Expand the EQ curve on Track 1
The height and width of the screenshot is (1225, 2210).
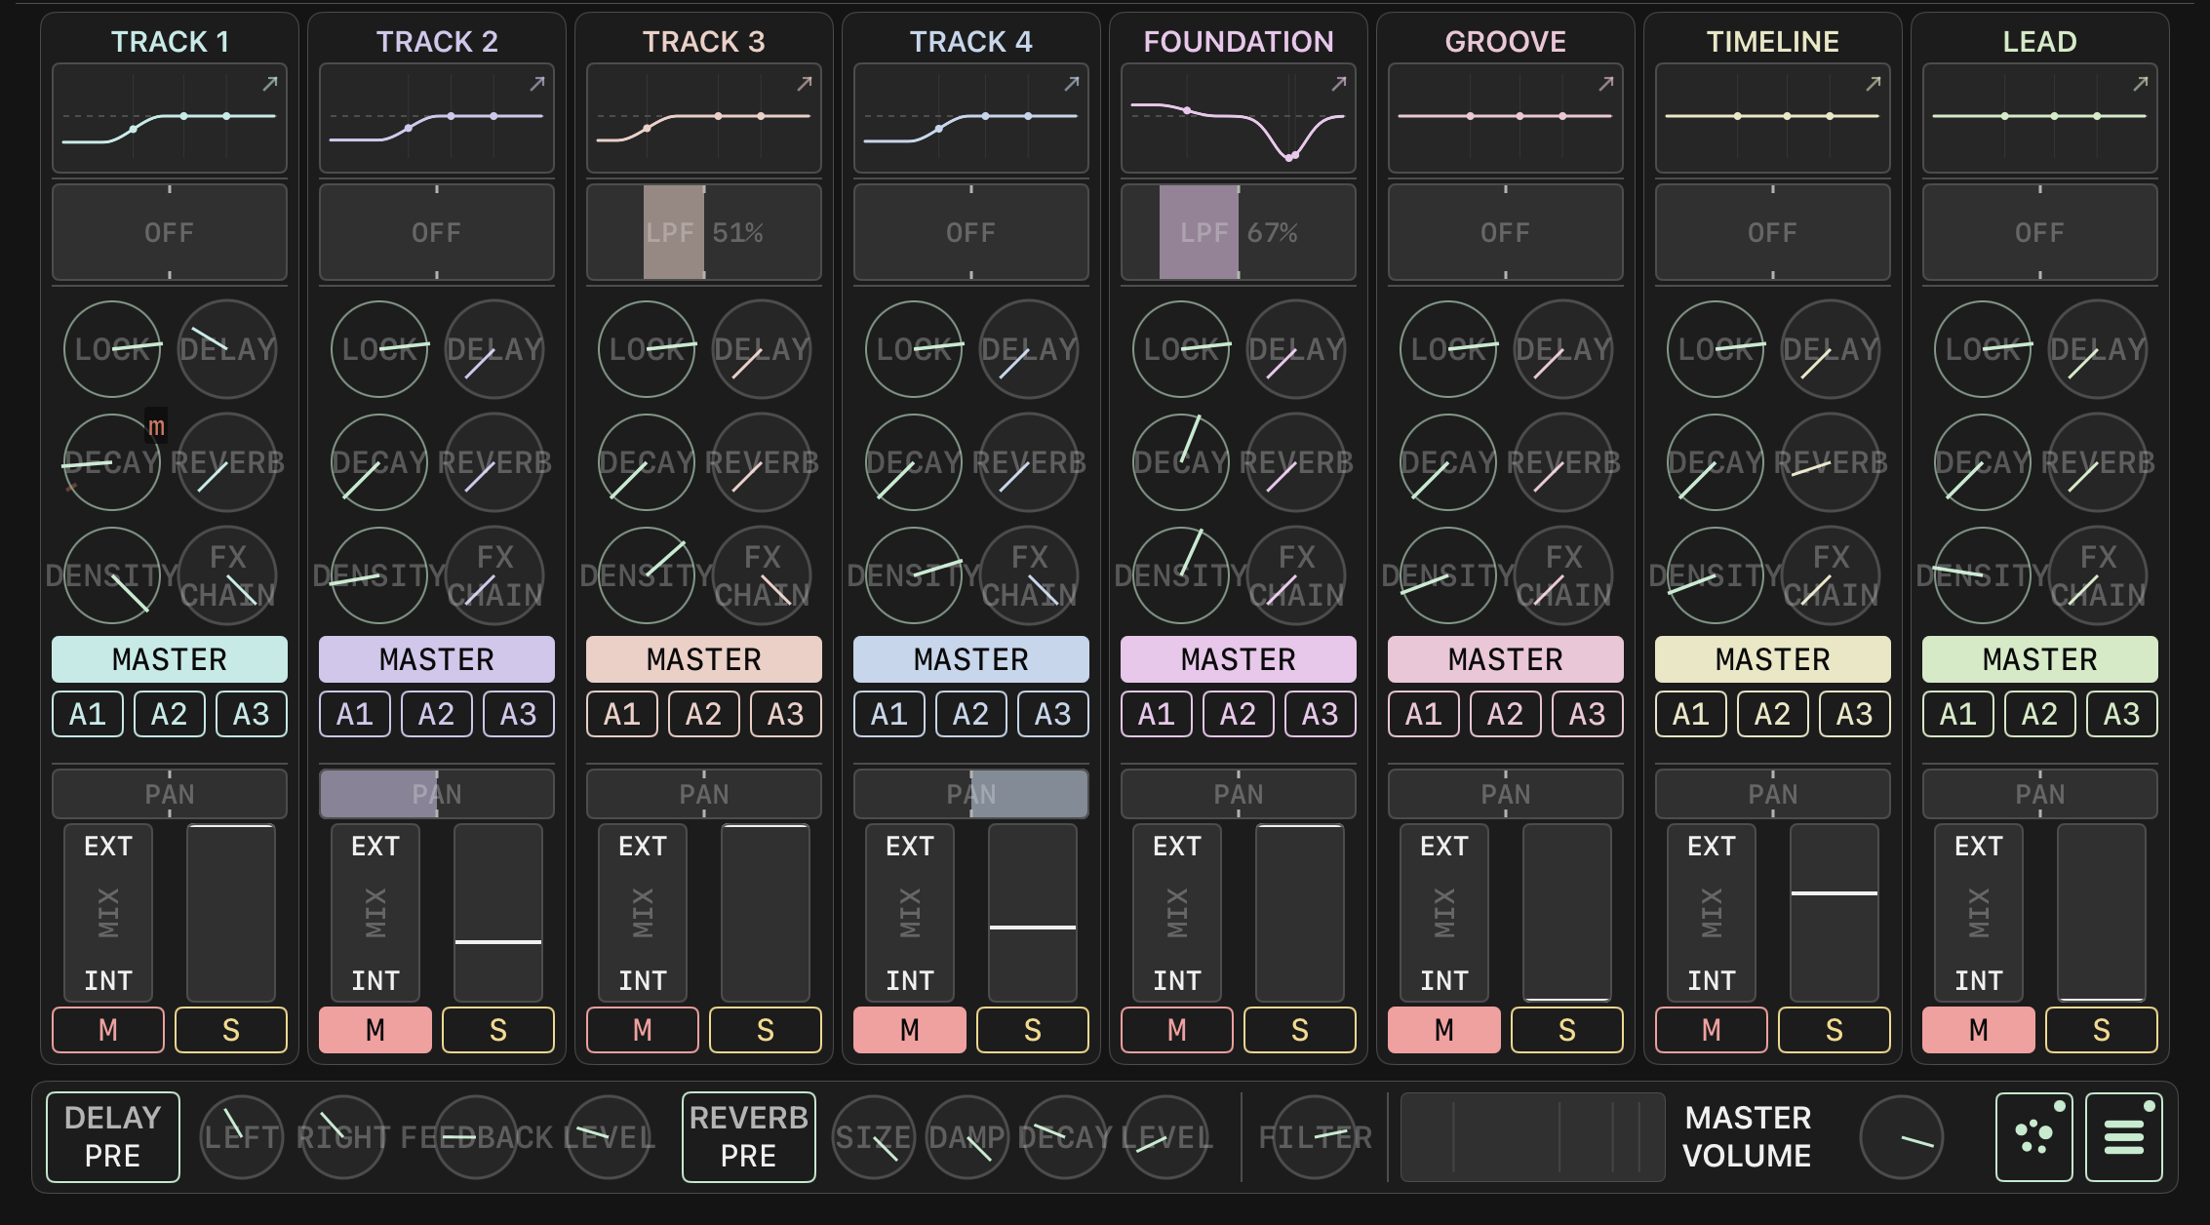(x=270, y=84)
